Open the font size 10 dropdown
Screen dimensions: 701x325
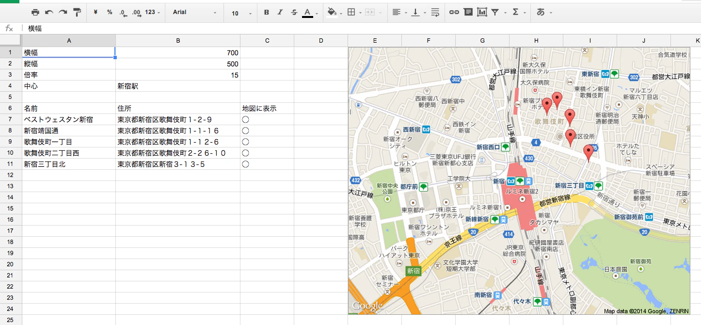(241, 13)
